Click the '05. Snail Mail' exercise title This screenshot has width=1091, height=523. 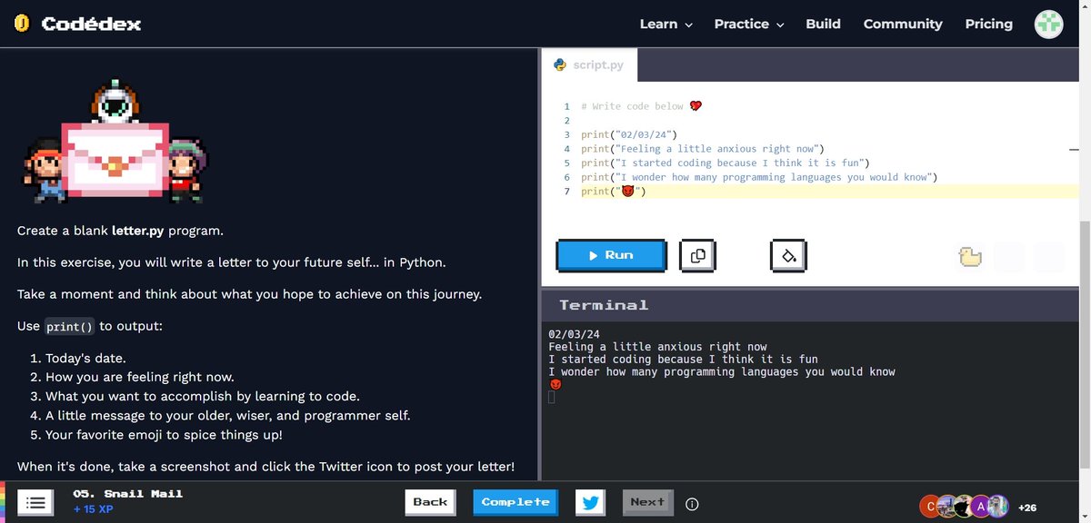tap(128, 494)
